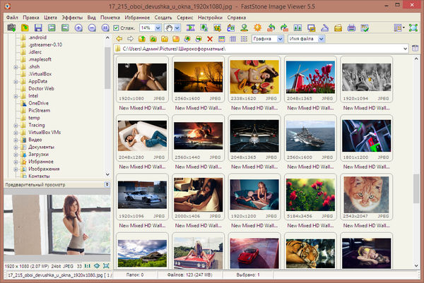This screenshot has height=283, width=424.
Task: Open the Имя файла sort order dropdown
Action: pos(321,38)
